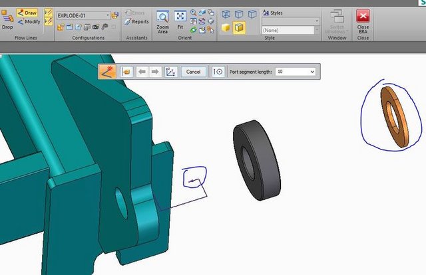Switch to visible and hidden edges style
This screenshot has height=275, width=426.
click(239, 14)
